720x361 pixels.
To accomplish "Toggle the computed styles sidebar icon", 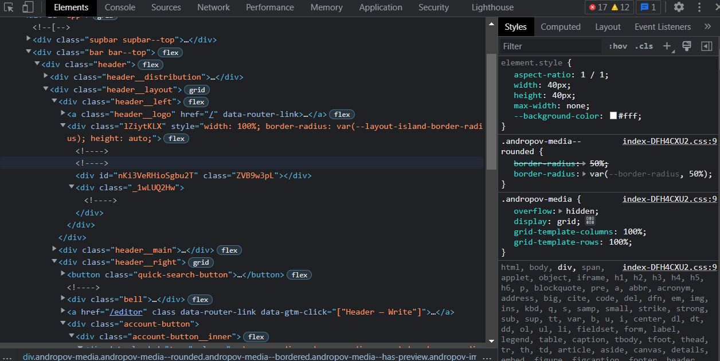I will point(707,46).
